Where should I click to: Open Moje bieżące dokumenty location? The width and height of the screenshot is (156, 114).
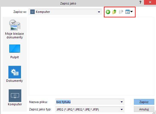click(x=15, y=29)
